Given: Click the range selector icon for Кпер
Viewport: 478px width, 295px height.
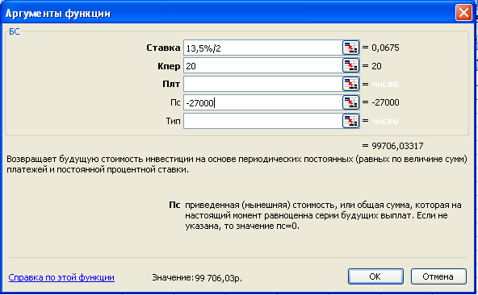Looking at the screenshot, I should pyautogui.click(x=350, y=66).
